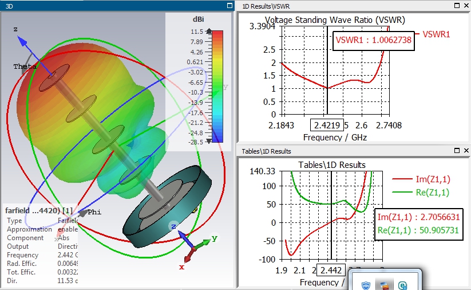The width and height of the screenshot is (471, 290).
Task: Close the Tables\1D Results window
Action: click(466, 150)
